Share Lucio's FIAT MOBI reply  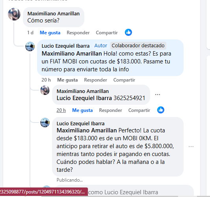click(x=124, y=80)
